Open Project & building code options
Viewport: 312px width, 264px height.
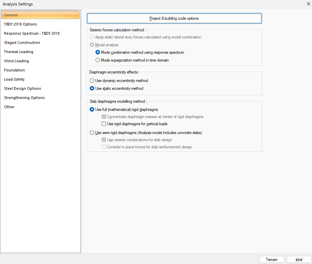click(x=174, y=18)
